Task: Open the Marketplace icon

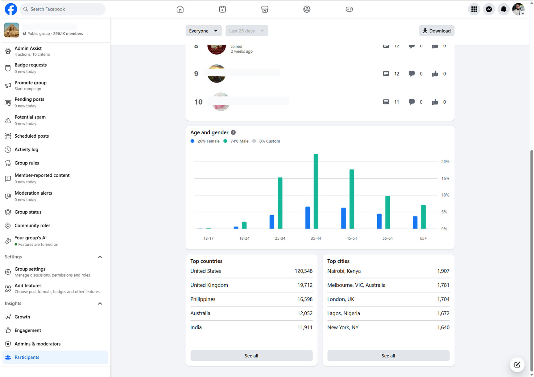Action: [265, 9]
